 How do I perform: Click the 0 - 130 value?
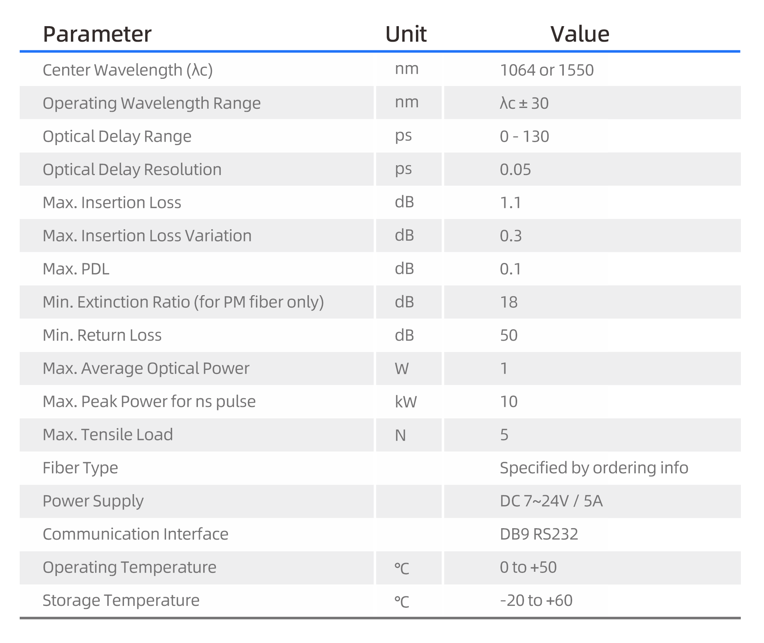(524, 136)
